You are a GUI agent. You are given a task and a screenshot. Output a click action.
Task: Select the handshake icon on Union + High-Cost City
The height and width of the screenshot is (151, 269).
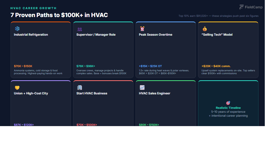point(17,87)
